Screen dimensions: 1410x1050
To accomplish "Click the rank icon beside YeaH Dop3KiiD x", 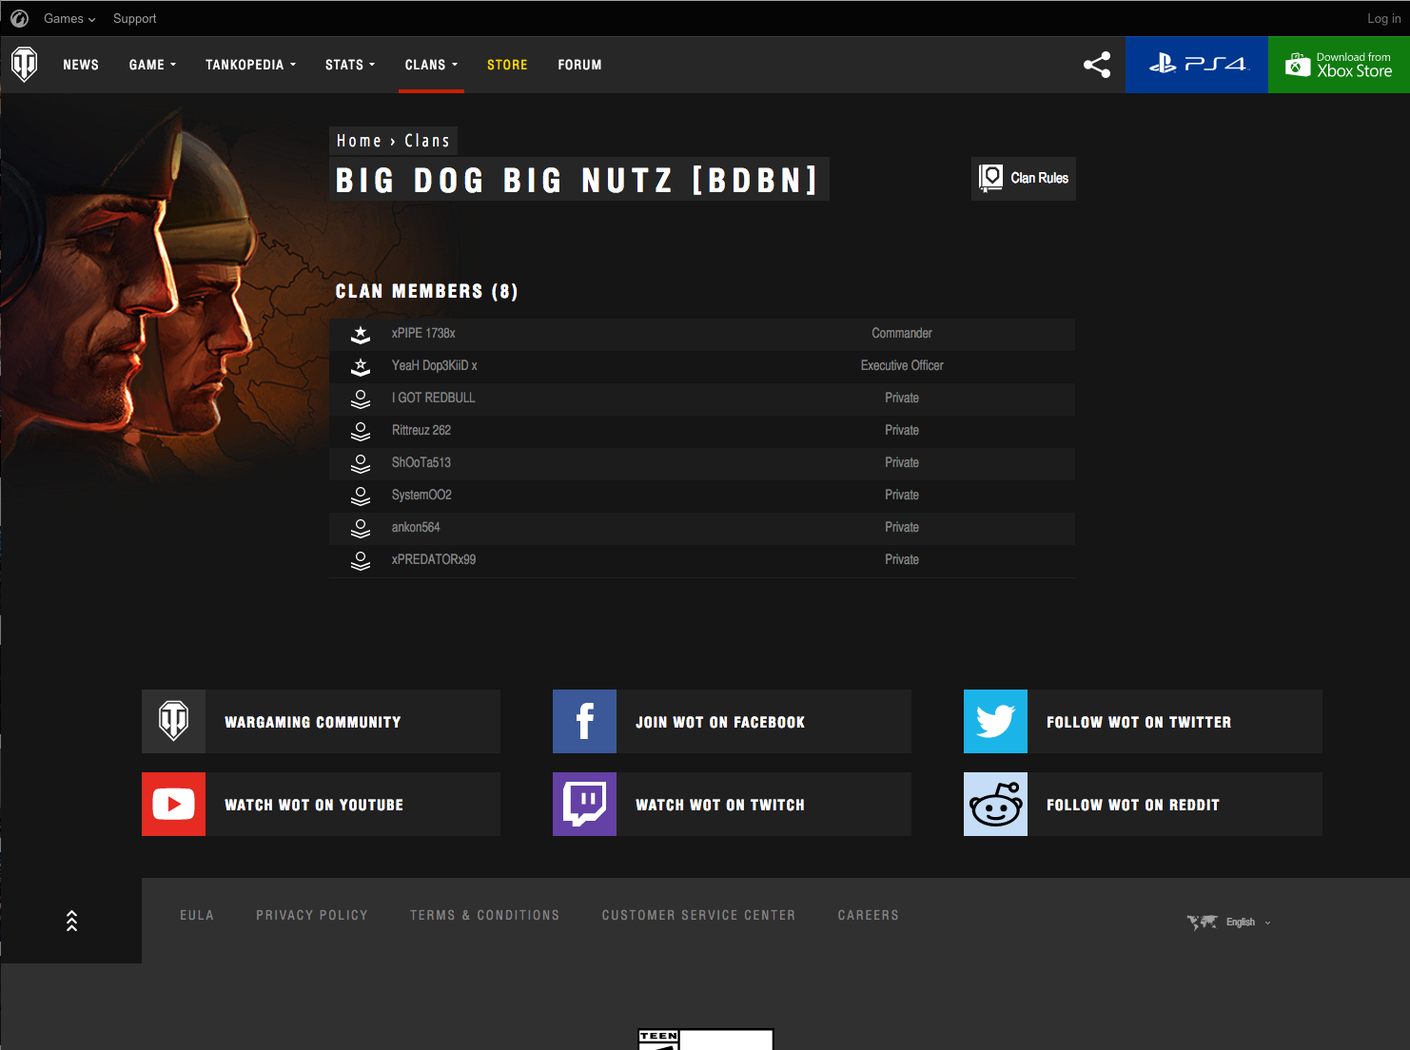I will (x=361, y=366).
